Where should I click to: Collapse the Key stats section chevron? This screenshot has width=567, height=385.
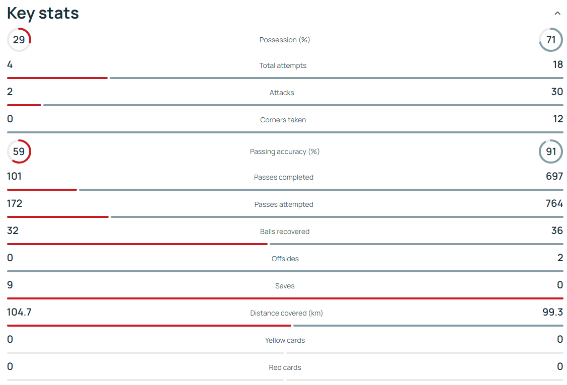pyautogui.click(x=557, y=14)
